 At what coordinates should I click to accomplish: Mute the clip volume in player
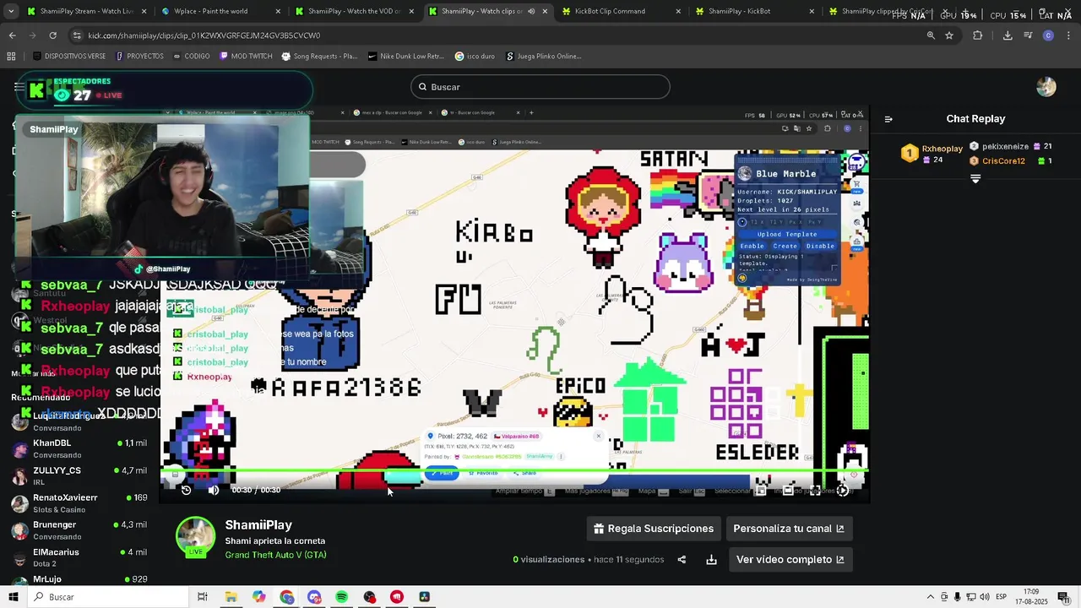[214, 490]
